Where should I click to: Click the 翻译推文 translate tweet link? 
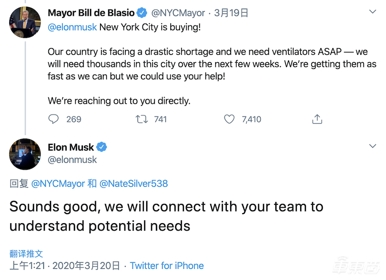(x=26, y=254)
